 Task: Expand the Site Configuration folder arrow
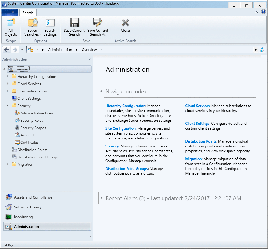tap(8, 91)
